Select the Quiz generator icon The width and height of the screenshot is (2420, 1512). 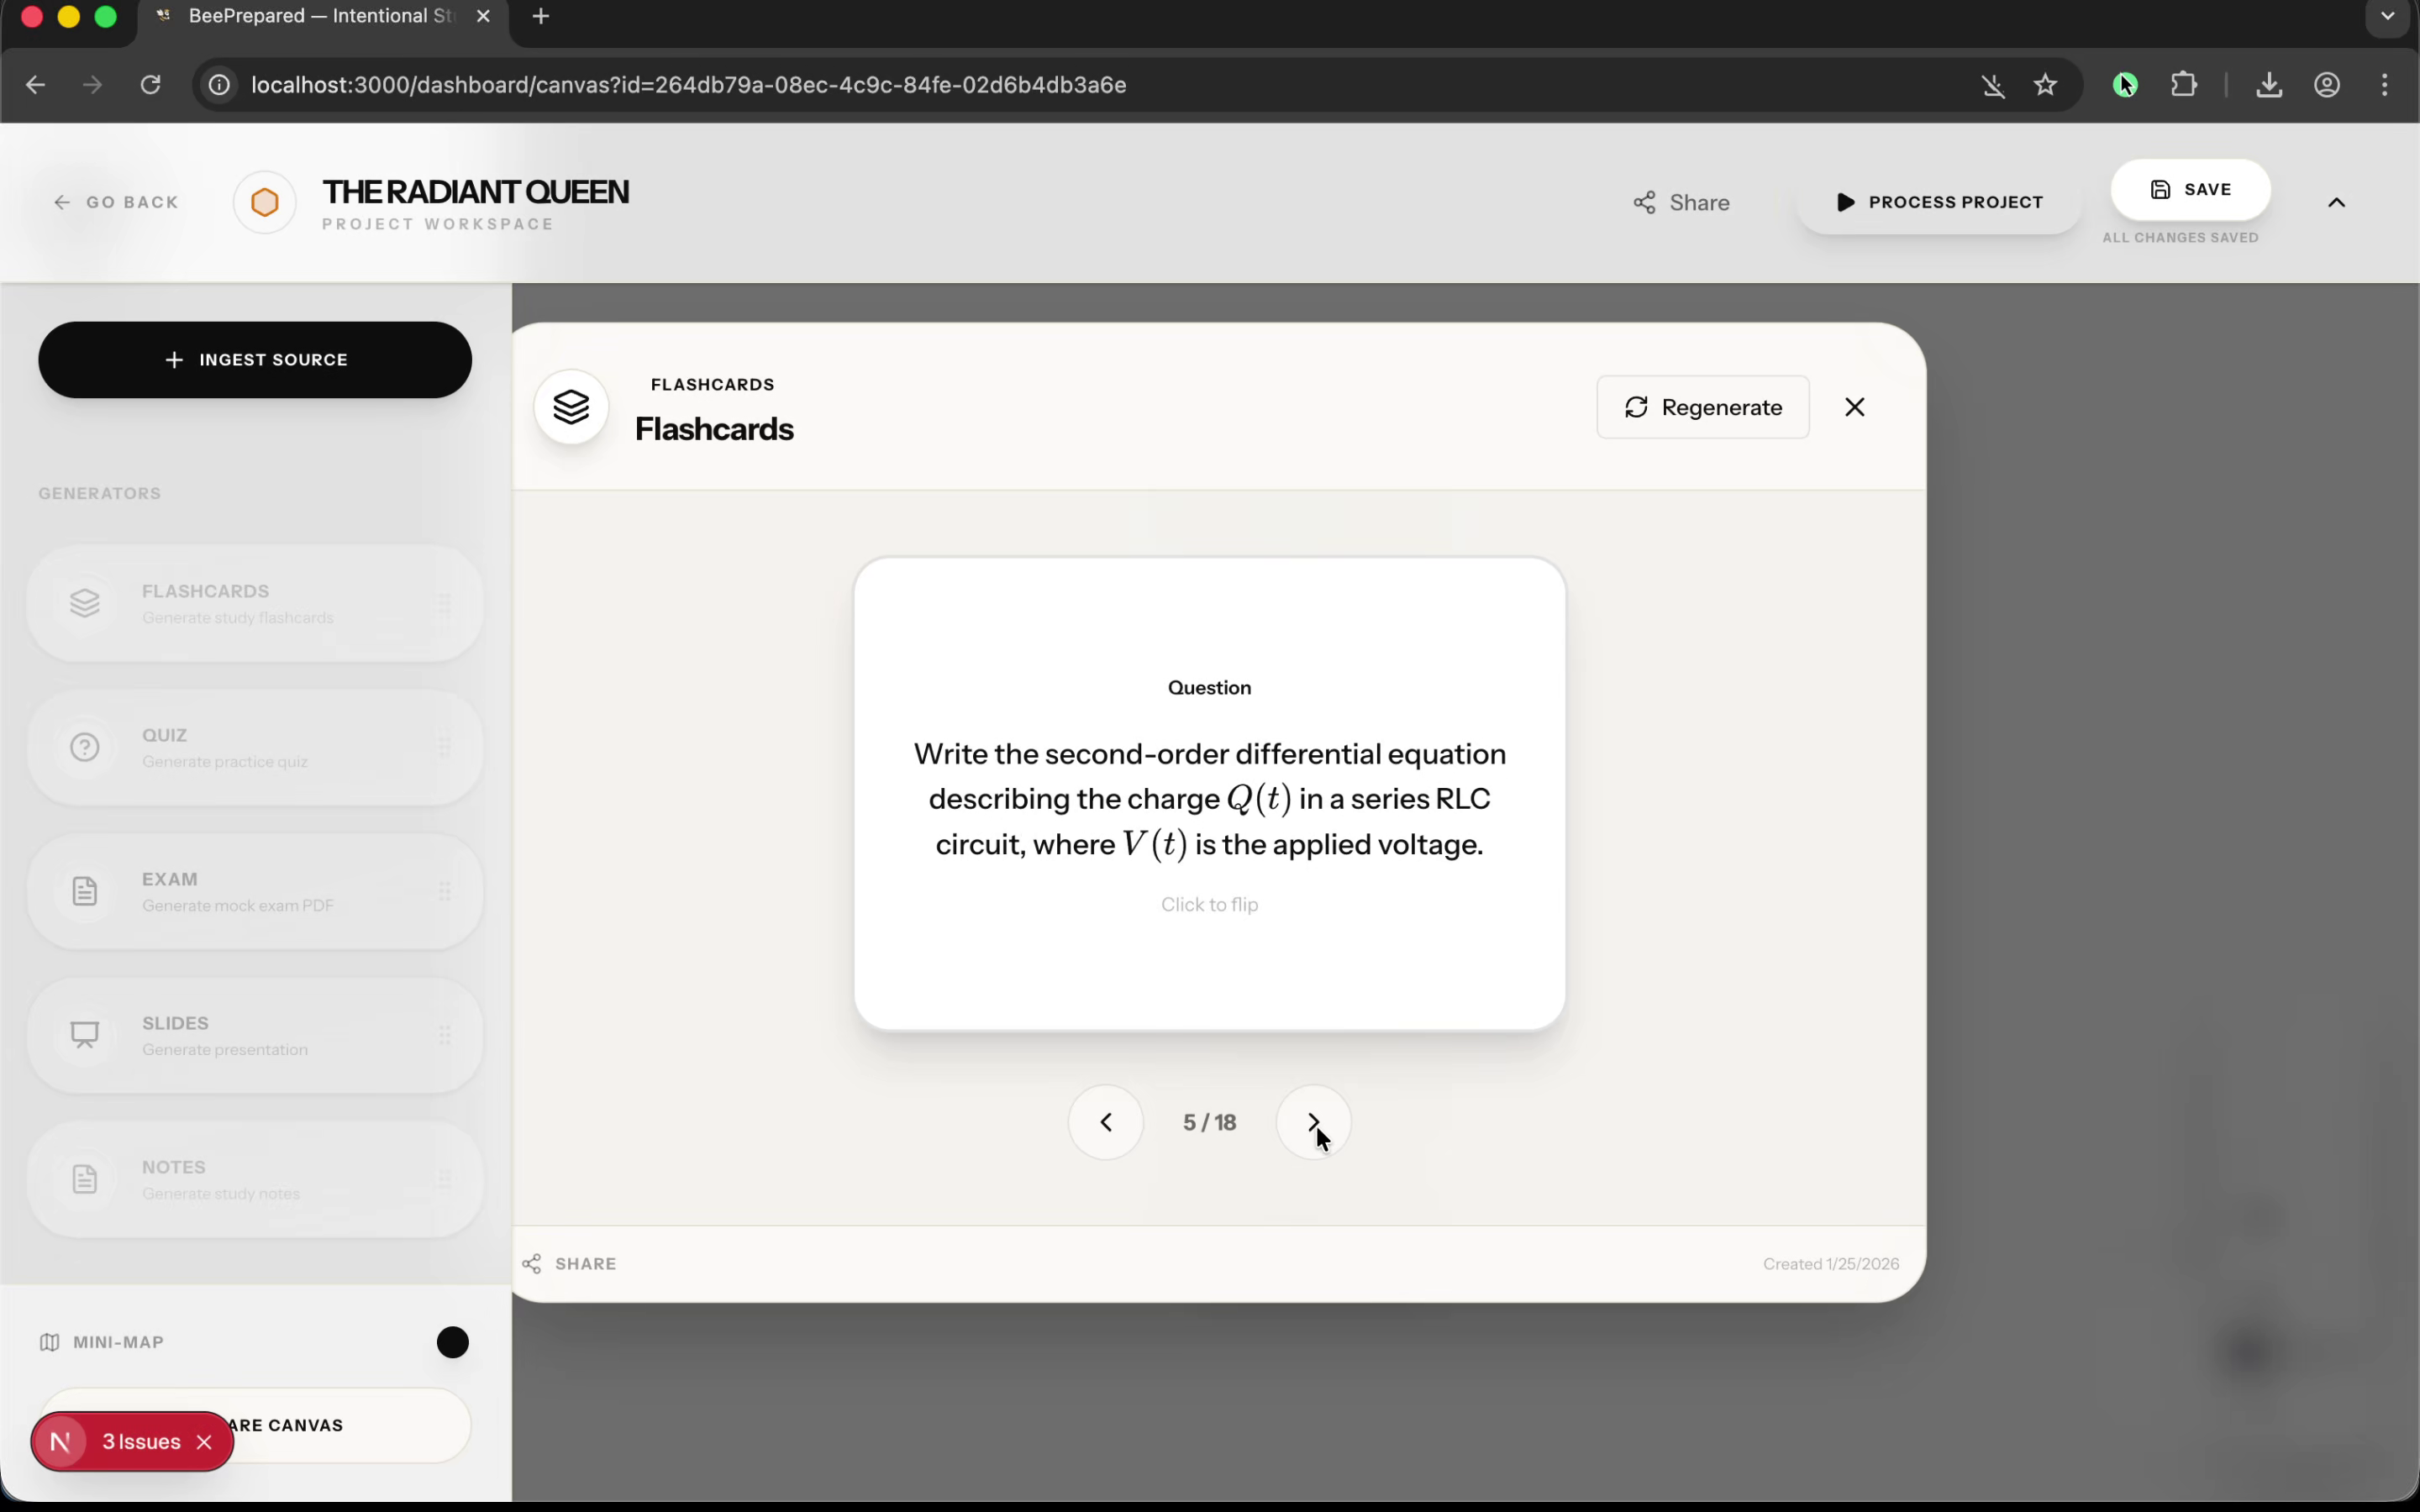pyautogui.click(x=85, y=747)
